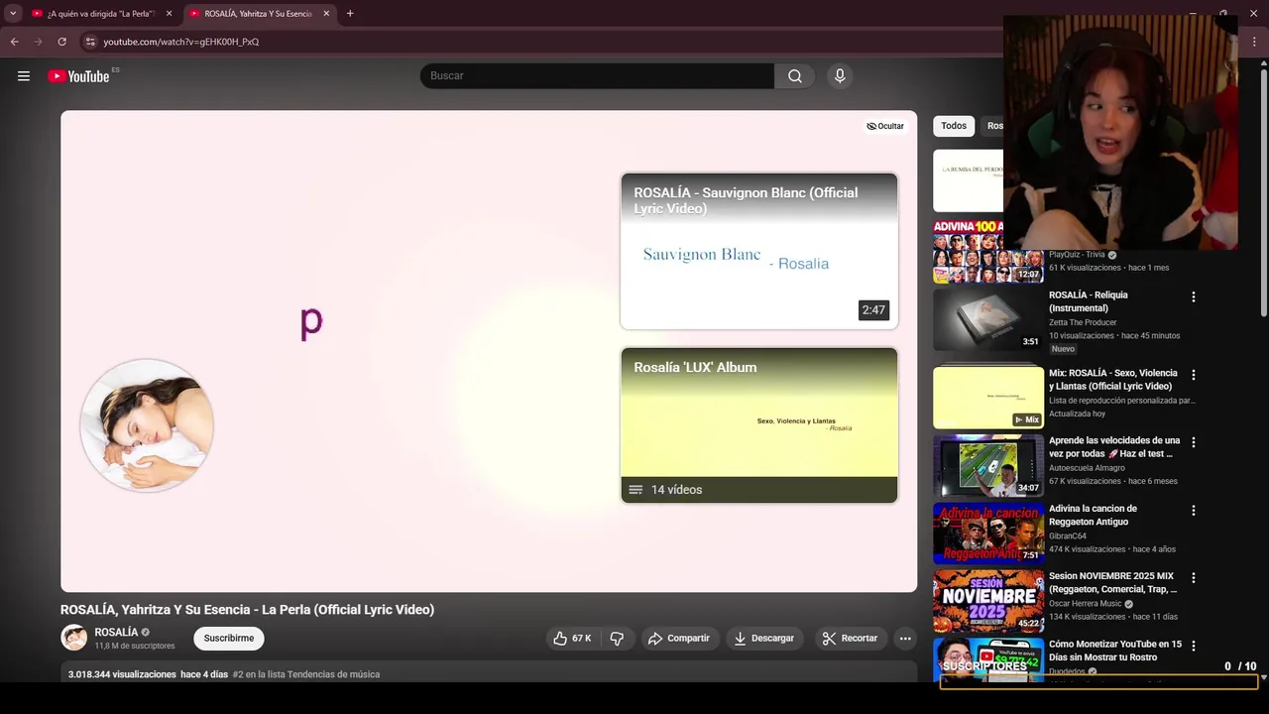Open '#2 en la lista Tendencias de música' link
1269x714 pixels.
(306, 674)
